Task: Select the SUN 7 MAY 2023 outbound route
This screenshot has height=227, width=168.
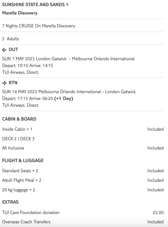Action: tap(68, 59)
